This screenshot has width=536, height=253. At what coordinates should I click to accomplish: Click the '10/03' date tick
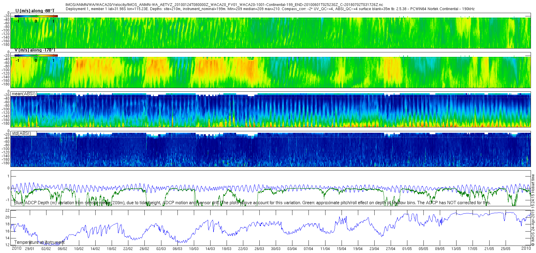point(194,249)
